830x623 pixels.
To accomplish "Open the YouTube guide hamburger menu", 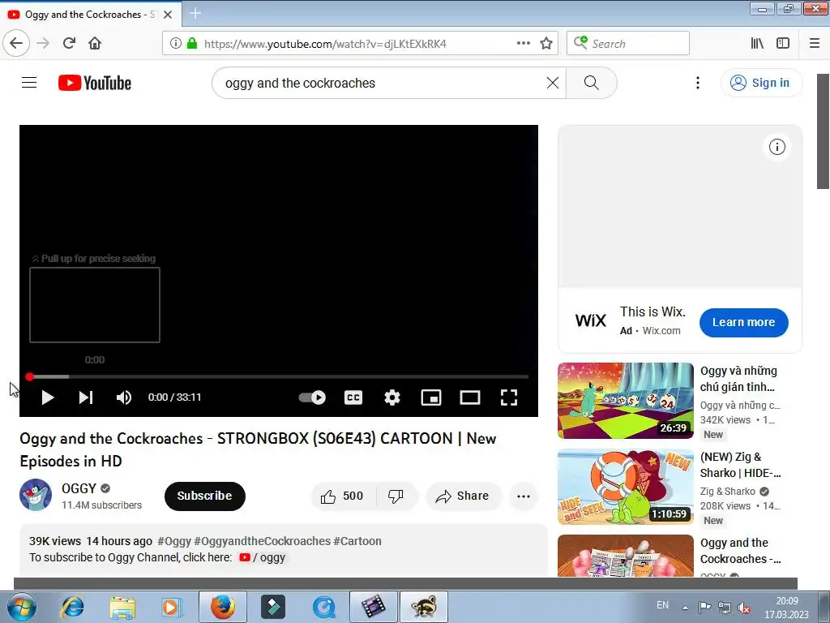I will point(29,83).
